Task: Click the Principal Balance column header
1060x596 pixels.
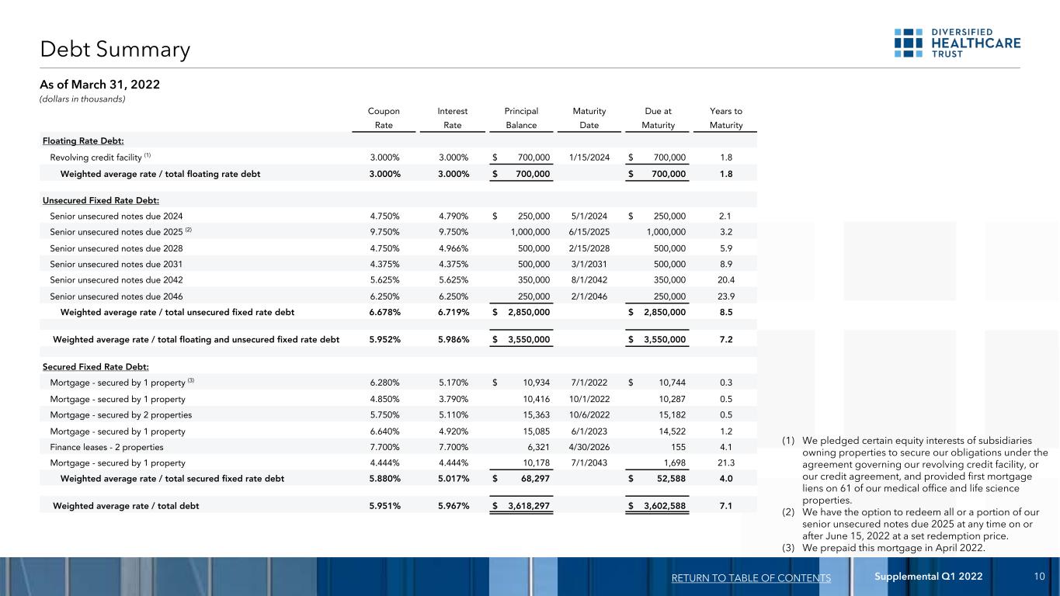Action: click(521, 118)
